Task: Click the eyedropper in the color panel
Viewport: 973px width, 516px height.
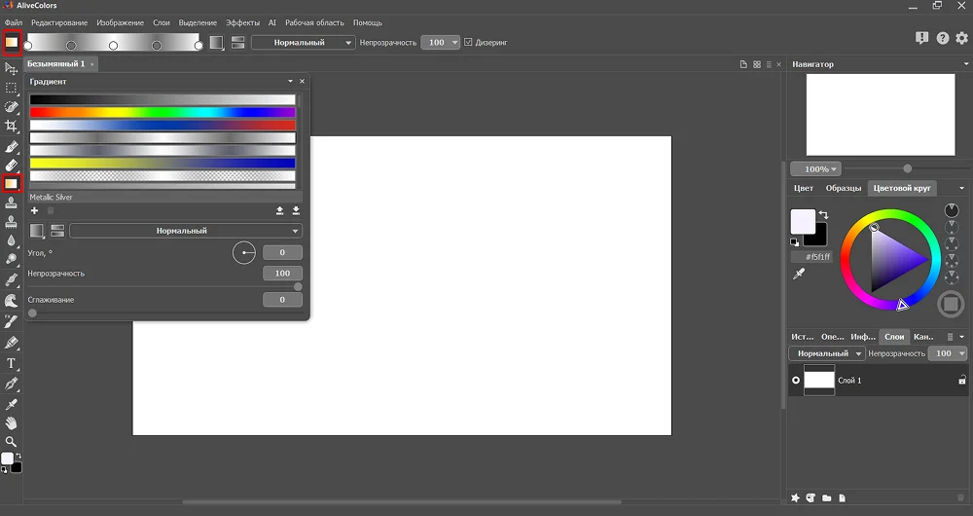Action: 799,274
